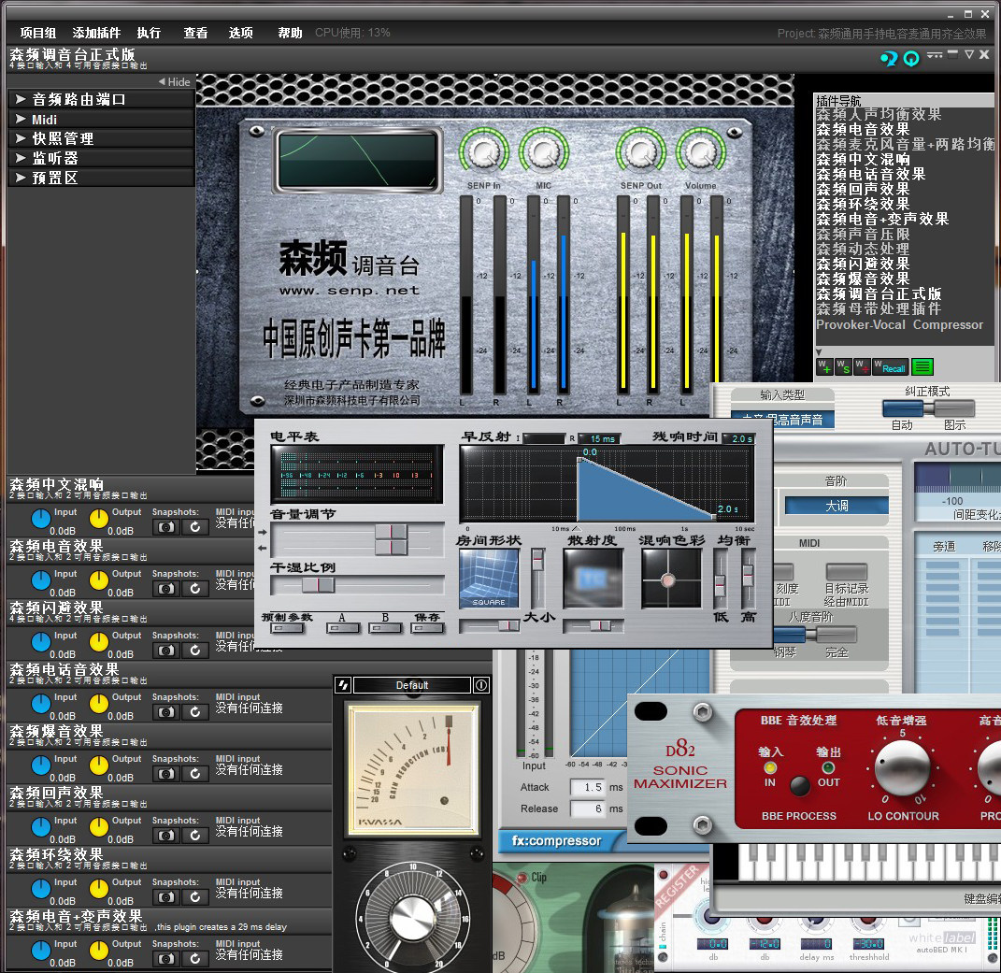Take snapshot camera icon for 森频中文混响
Viewport: 1001px width, 973px height.
pos(166,527)
